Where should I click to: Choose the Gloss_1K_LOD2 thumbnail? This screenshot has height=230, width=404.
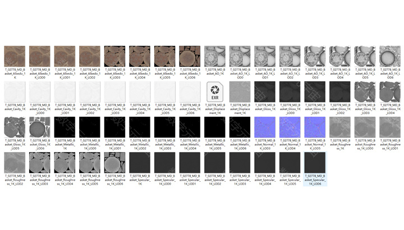tap(339, 92)
